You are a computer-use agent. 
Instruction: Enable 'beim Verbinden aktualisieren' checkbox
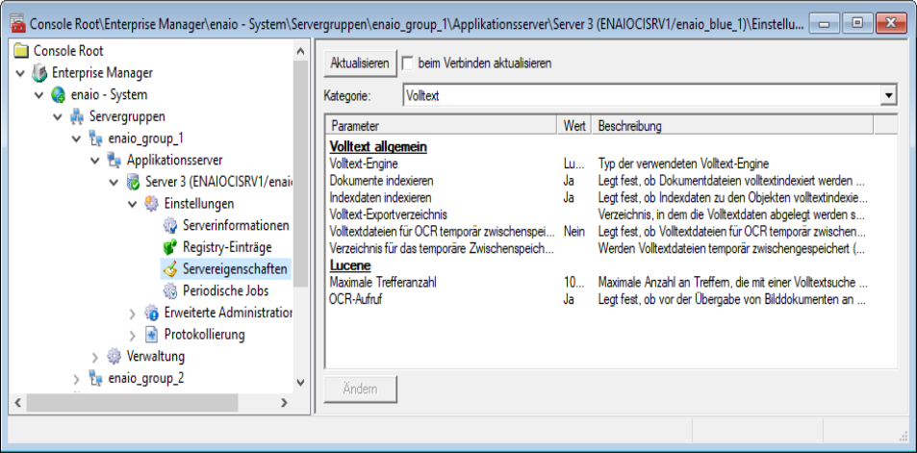pyautogui.click(x=408, y=63)
